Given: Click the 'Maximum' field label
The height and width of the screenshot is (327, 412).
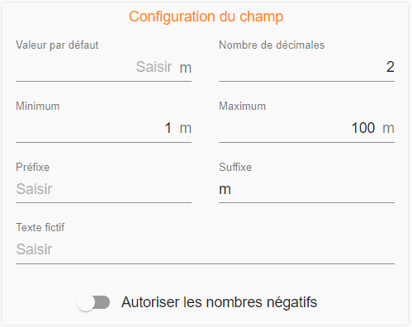Looking at the screenshot, I should [243, 107].
